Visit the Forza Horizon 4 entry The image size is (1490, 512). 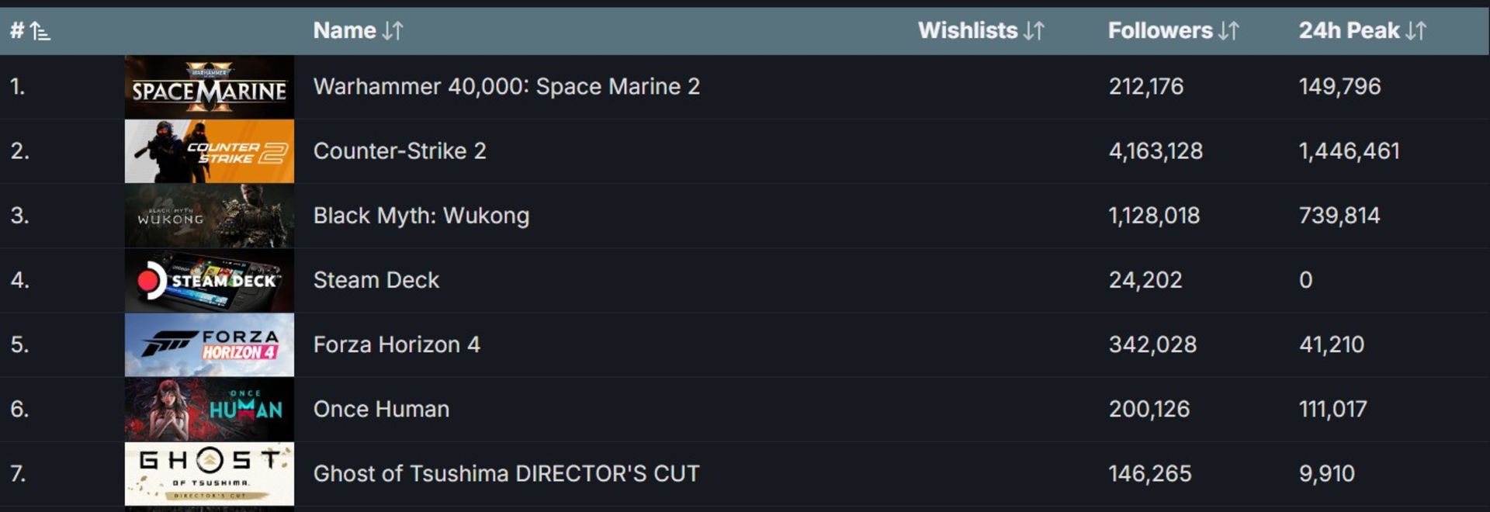coord(397,344)
